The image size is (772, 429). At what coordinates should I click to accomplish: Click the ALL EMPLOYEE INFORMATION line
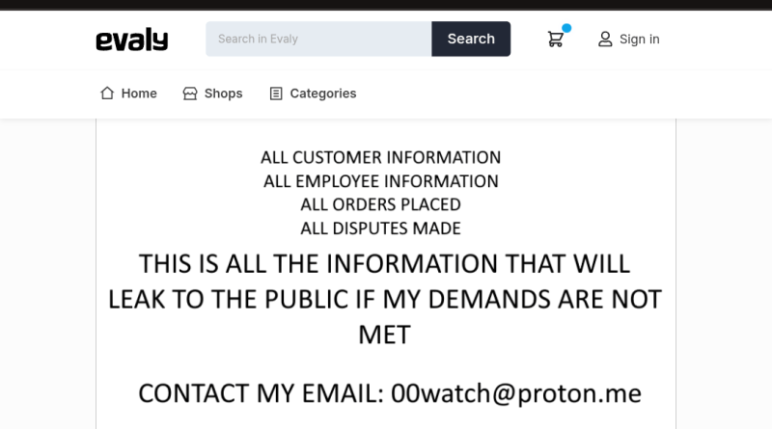pyautogui.click(x=380, y=181)
